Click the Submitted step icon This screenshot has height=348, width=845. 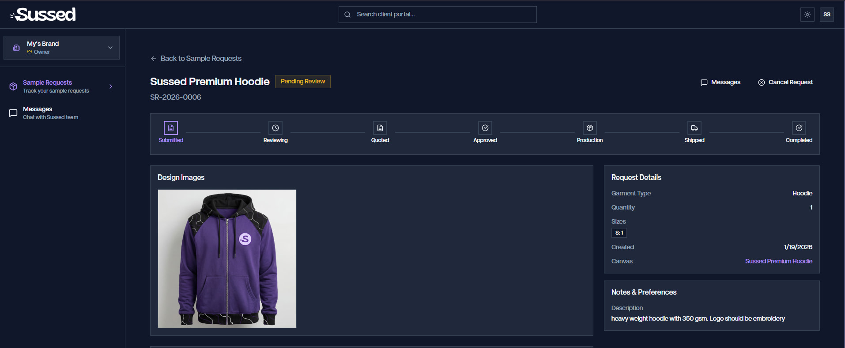171,128
